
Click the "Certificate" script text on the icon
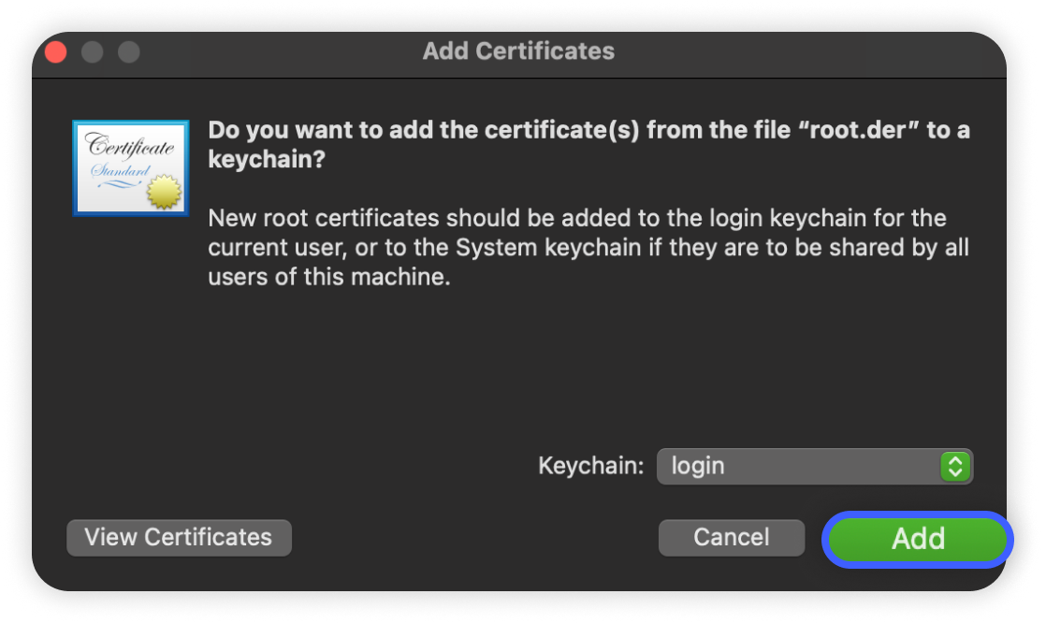click(x=130, y=147)
